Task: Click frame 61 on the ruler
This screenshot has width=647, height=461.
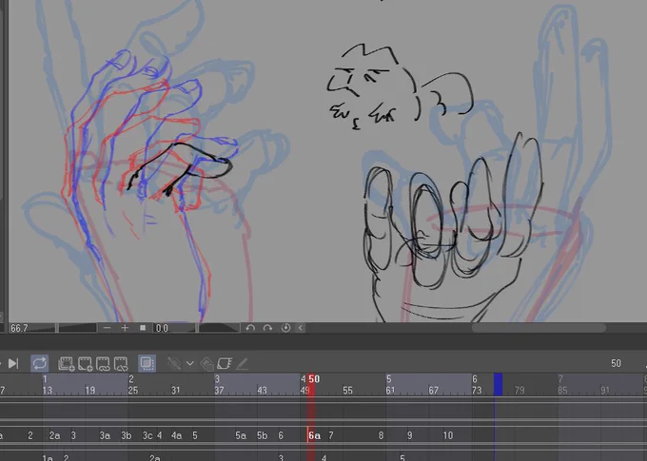Action: click(x=390, y=390)
